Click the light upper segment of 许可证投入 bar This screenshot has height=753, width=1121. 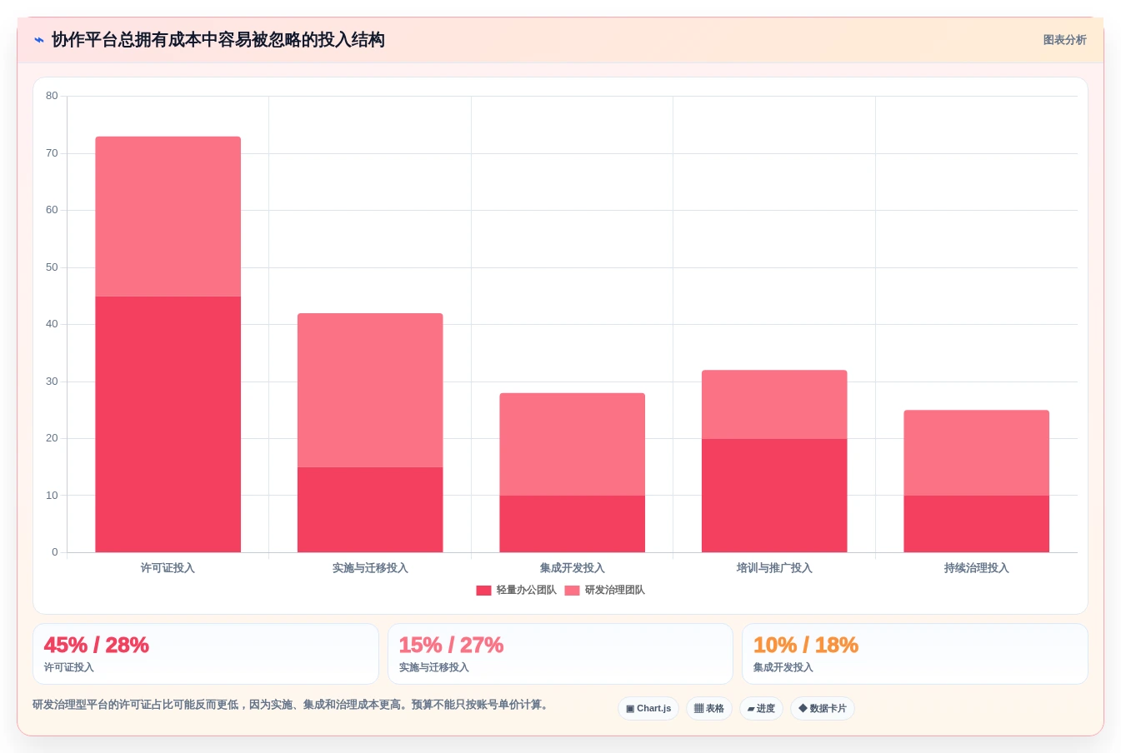point(168,217)
